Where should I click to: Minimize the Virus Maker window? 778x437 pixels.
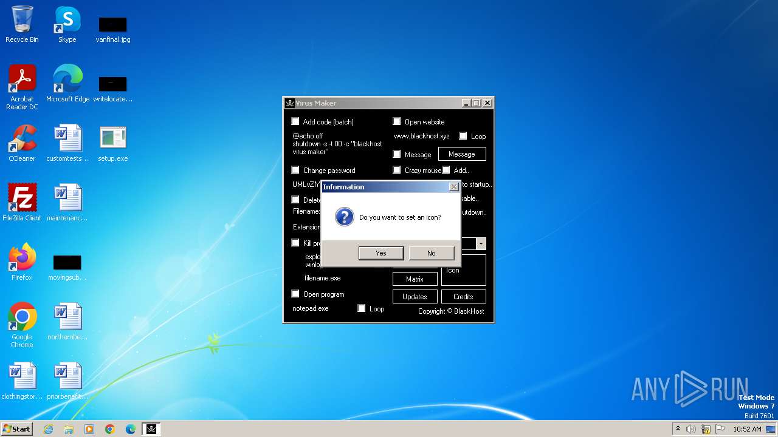click(466, 103)
